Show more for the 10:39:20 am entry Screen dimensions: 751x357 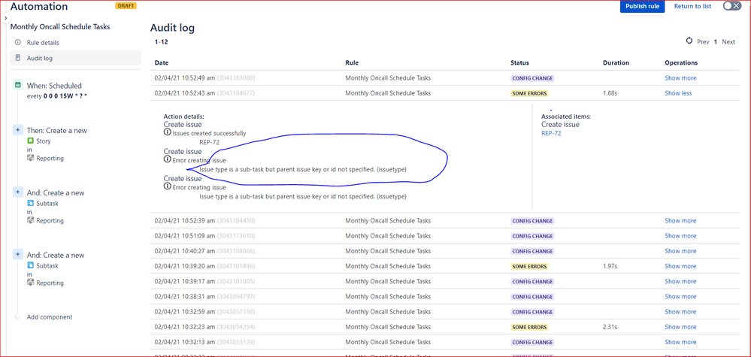coord(680,266)
